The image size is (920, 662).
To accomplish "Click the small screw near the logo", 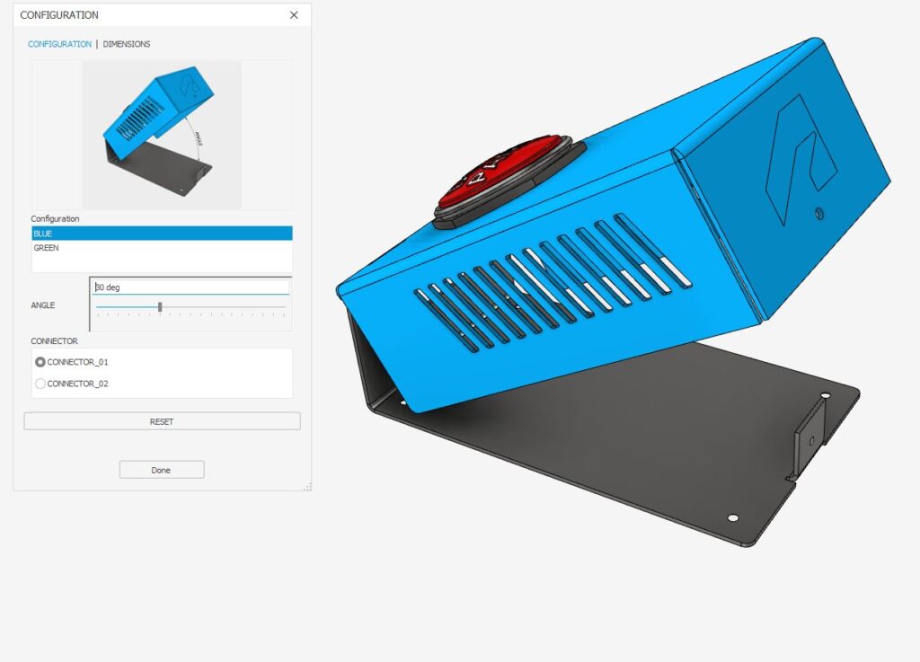I will (818, 214).
